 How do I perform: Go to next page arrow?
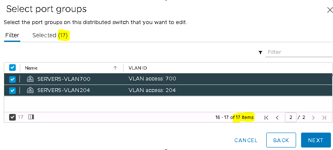tap(313, 118)
